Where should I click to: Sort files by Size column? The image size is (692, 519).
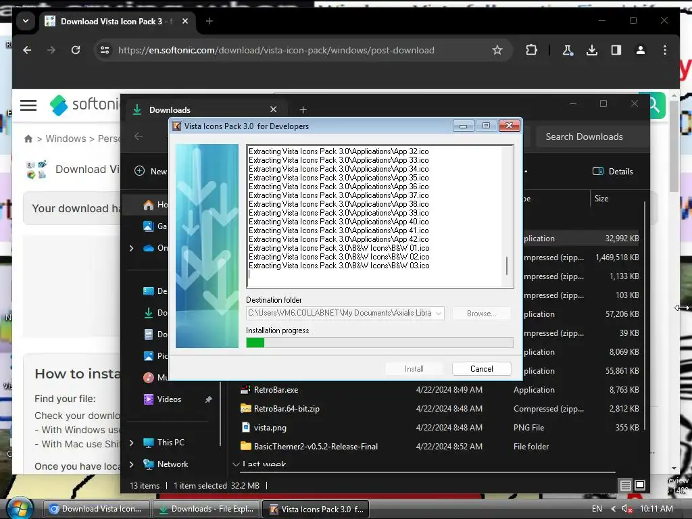(x=601, y=199)
